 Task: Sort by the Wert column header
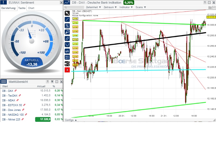[x=5, y=86]
